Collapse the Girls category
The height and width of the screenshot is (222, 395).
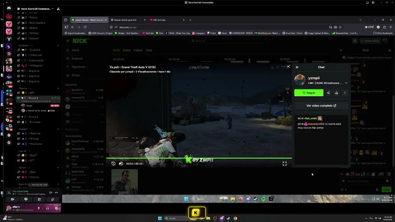click(23, 168)
